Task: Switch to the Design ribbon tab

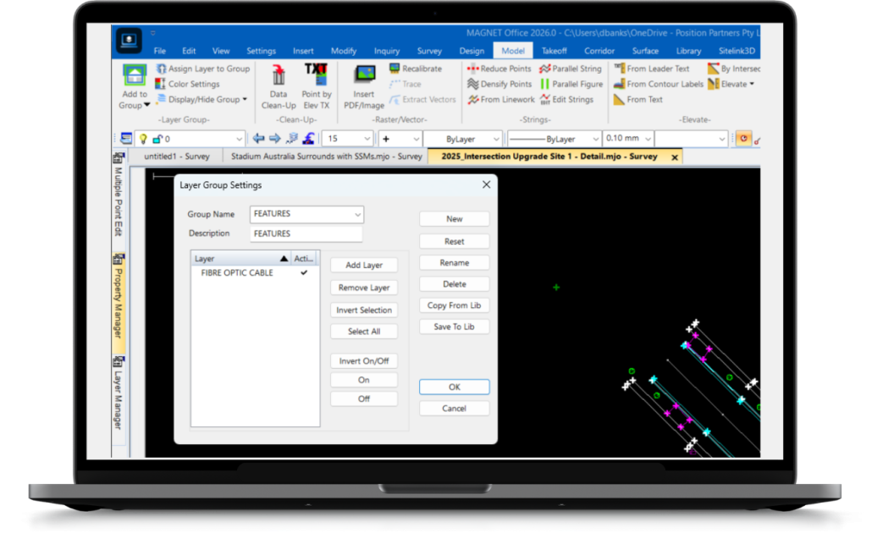Action: (x=472, y=51)
